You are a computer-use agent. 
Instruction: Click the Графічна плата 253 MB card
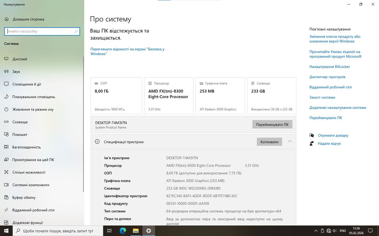[220, 96]
